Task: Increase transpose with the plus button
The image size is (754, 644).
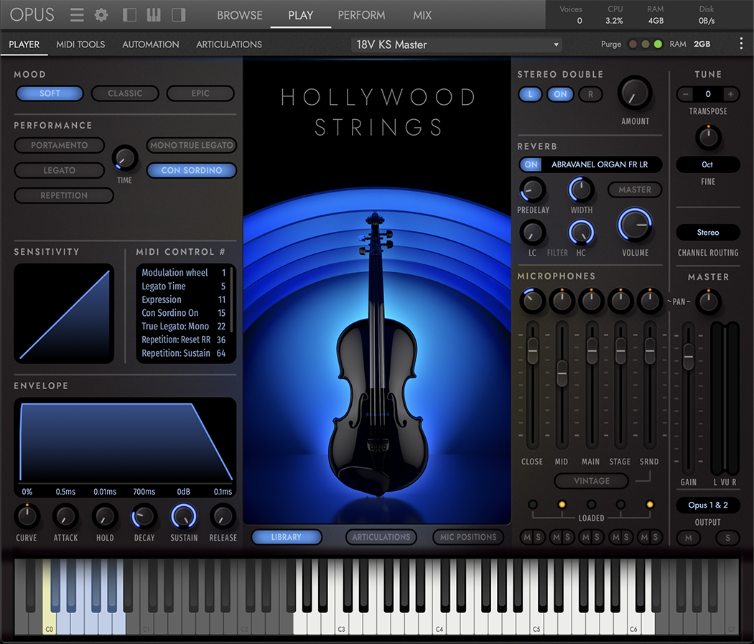Action: point(730,94)
